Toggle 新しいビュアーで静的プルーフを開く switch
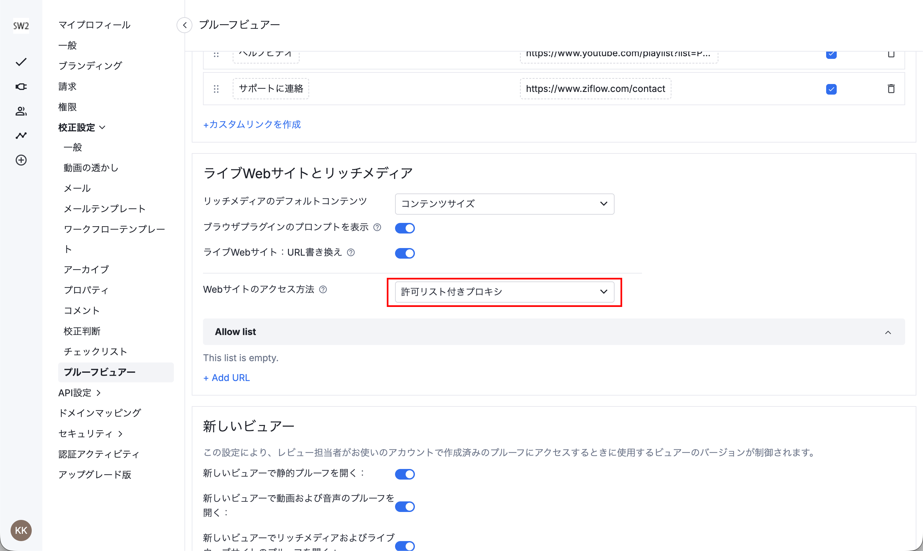The image size is (923, 551). pyautogui.click(x=405, y=474)
